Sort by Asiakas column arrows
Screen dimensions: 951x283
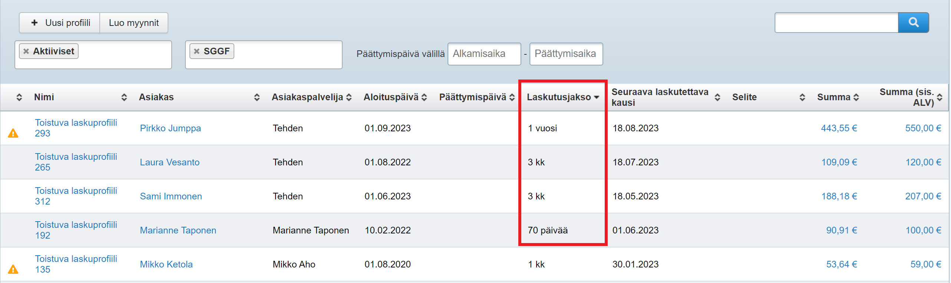tap(257, 97)
